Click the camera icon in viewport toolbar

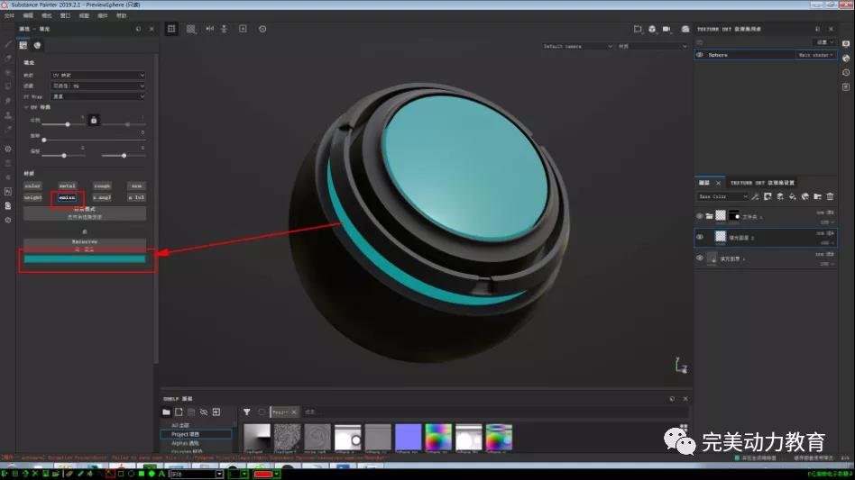coord(668,29)
